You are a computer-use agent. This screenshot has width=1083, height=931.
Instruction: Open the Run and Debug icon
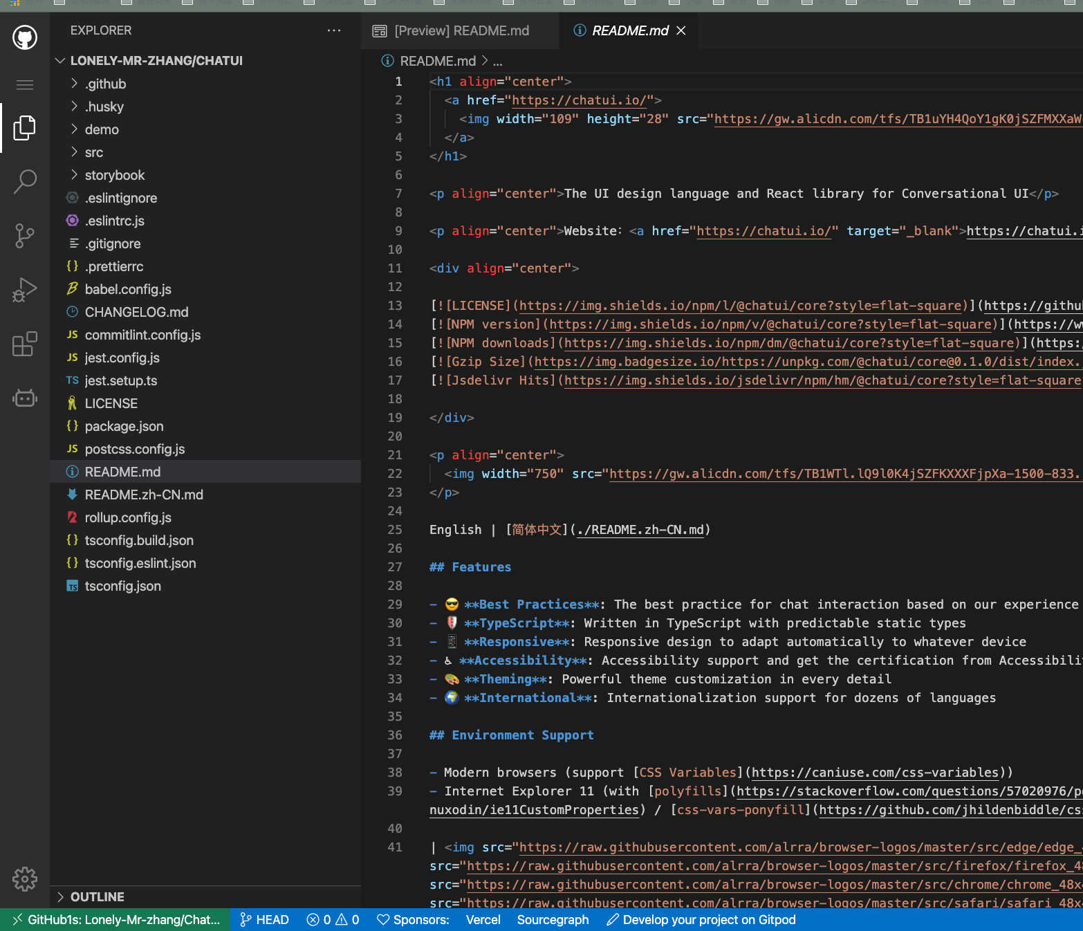pyautogui.click(x=25, y=290)
